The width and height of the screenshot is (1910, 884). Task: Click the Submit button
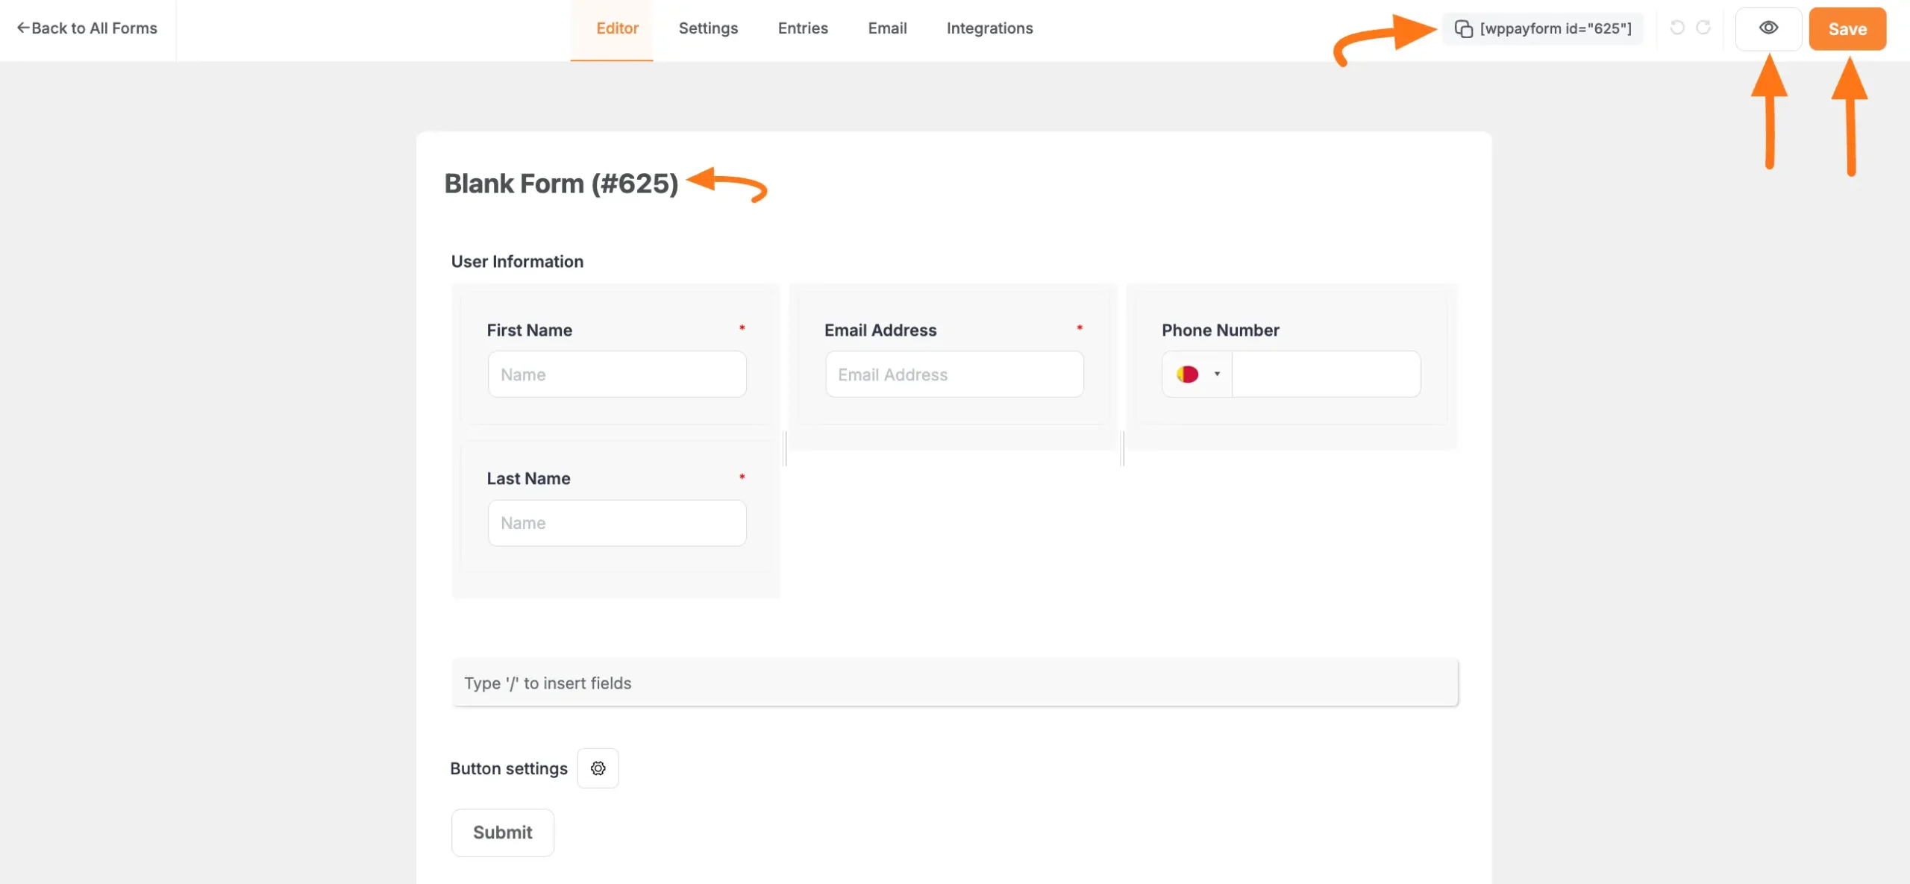tap(502, 833)
